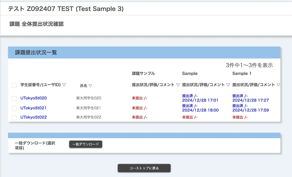Sort by 学生証番号 using its triangle
Image resolution: width=292 pixels, height=177 pixels.
[x=64, y=85]
